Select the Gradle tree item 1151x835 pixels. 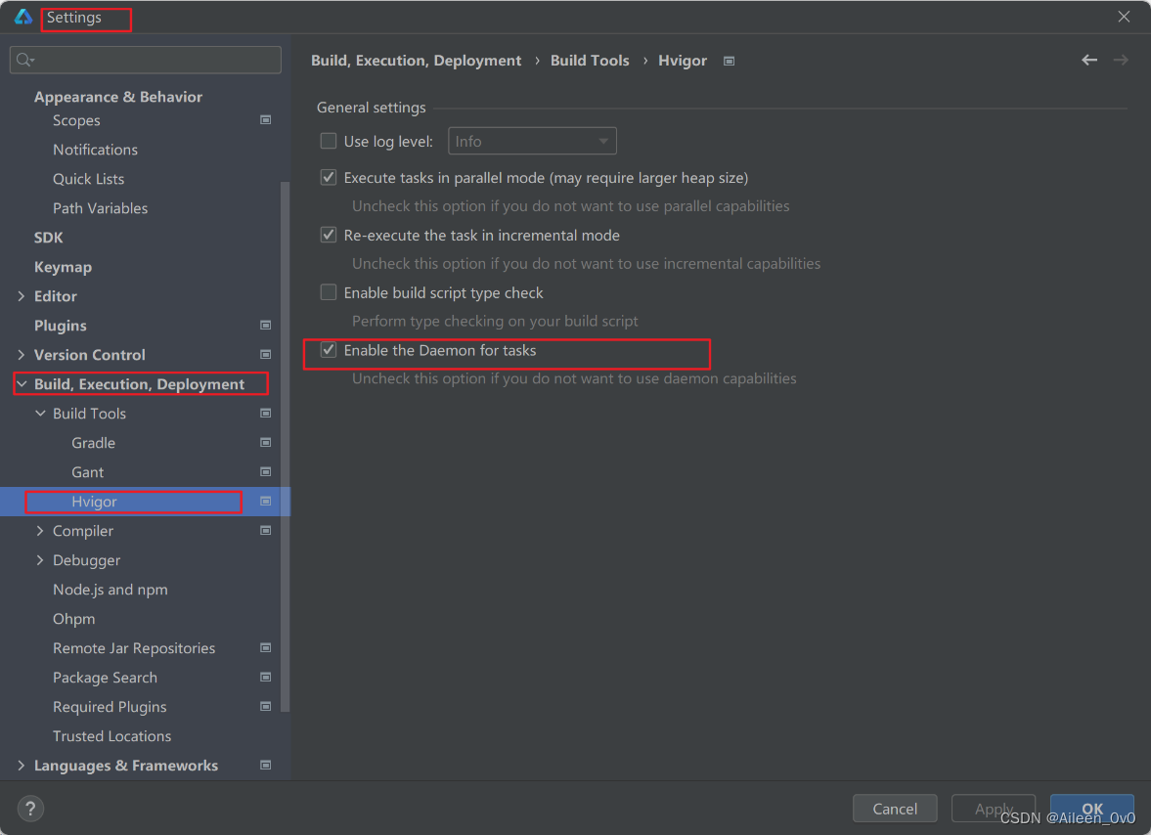click(x=93, y=443)
